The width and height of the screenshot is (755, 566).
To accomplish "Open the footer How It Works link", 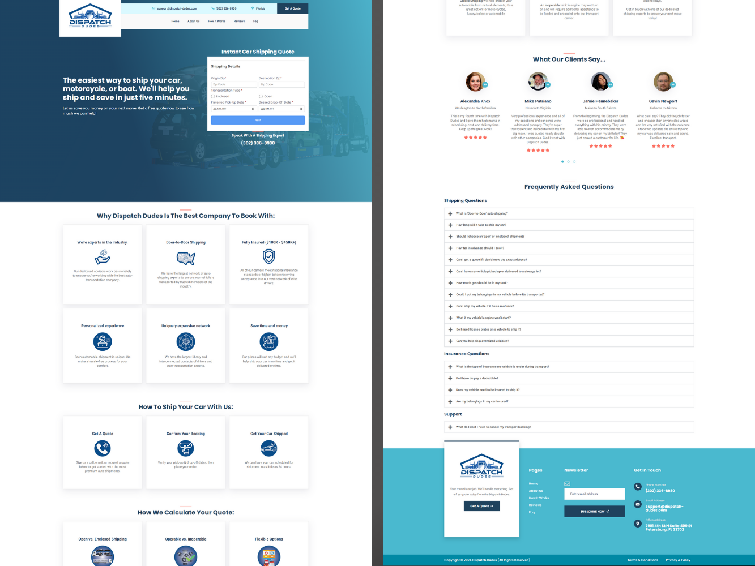I will tap(539, 498).
